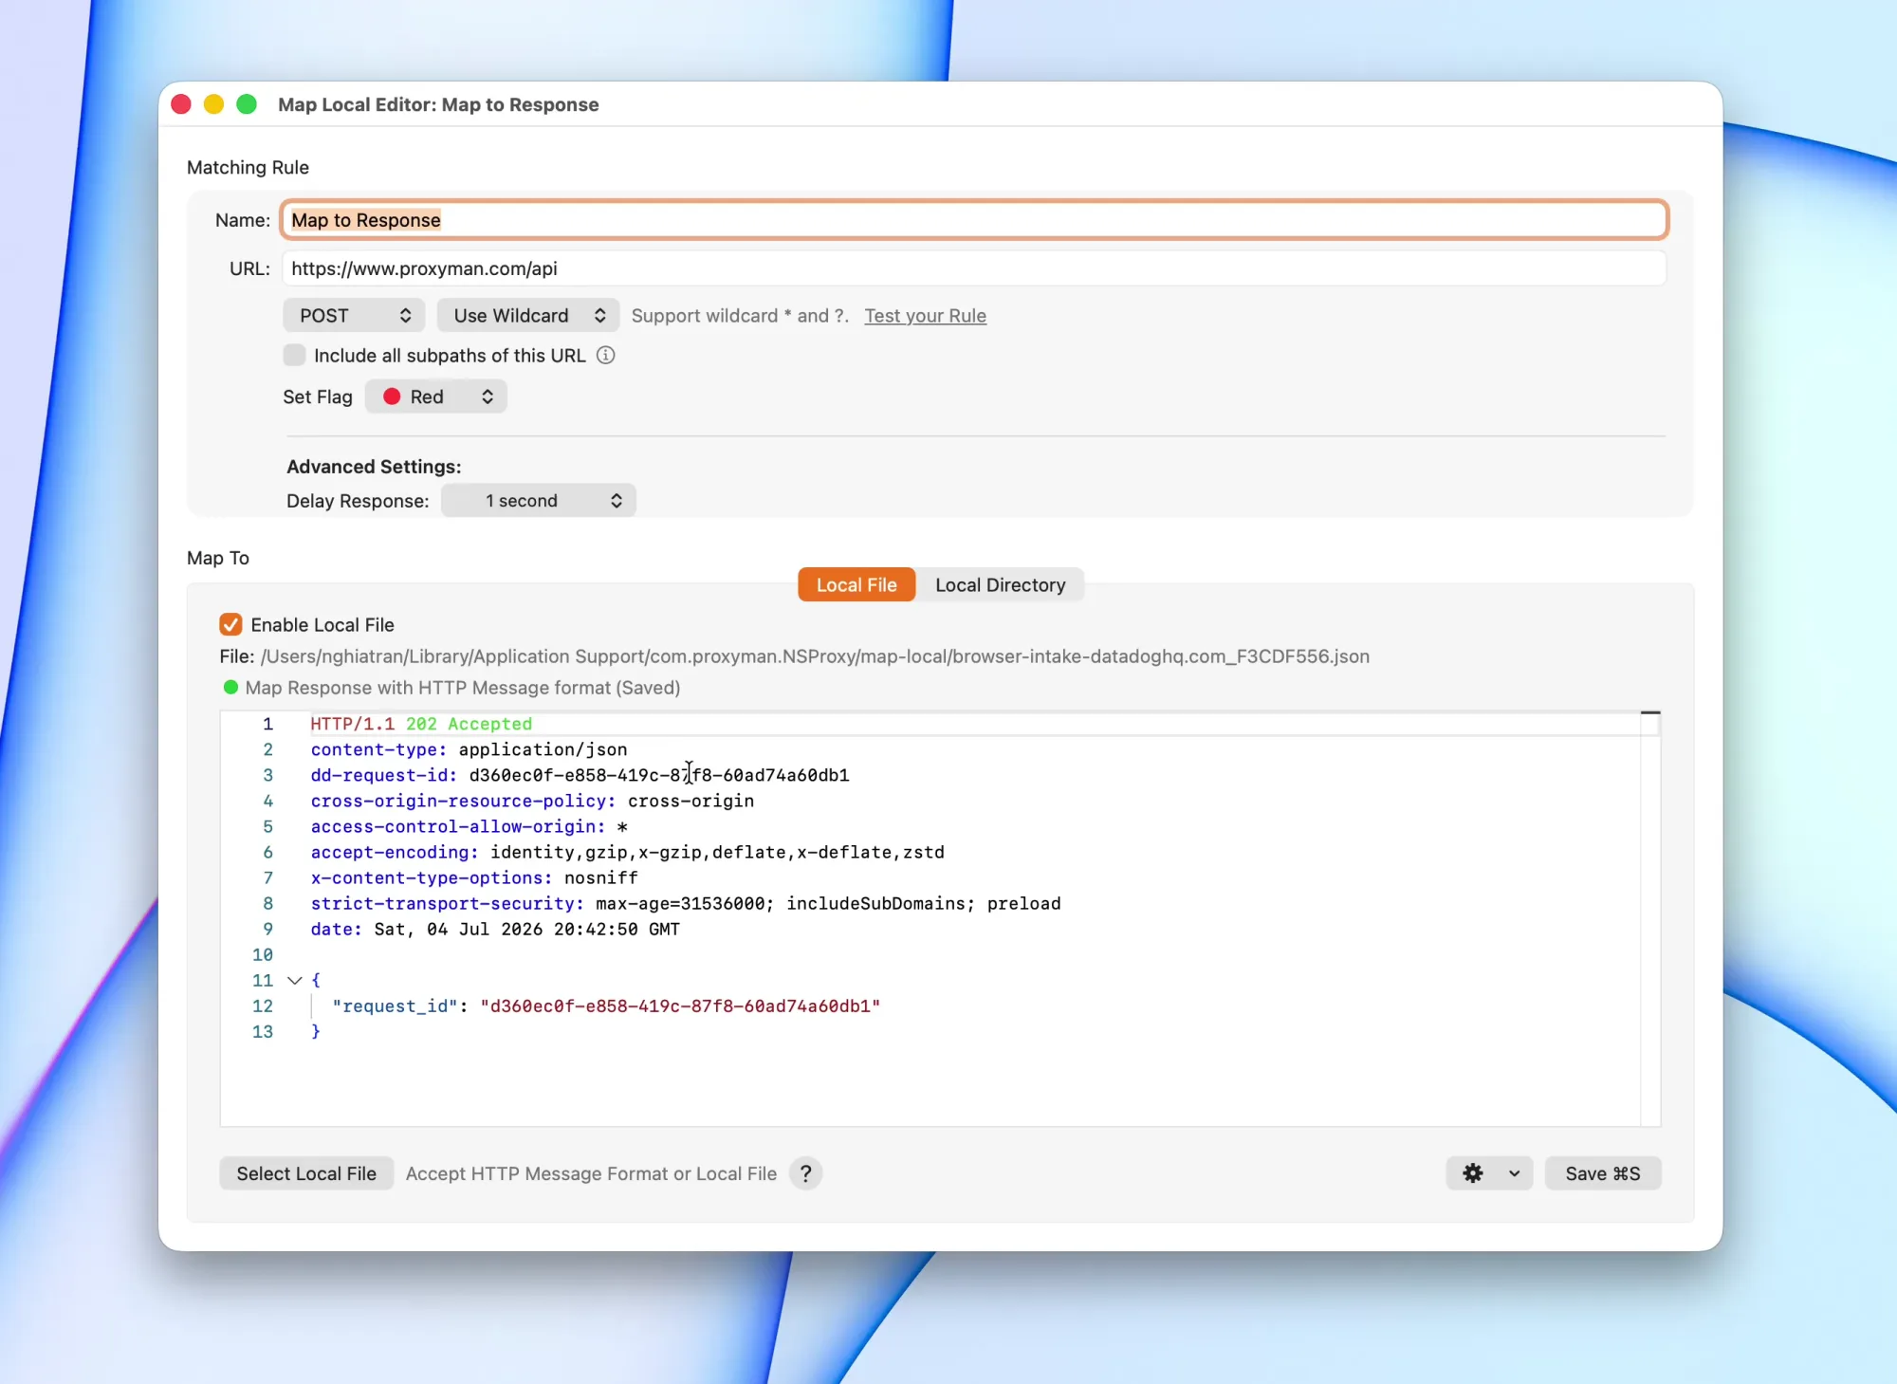
Task: Open the Delay Response 1 second dropdown
Action: click(x=538, y=500)
